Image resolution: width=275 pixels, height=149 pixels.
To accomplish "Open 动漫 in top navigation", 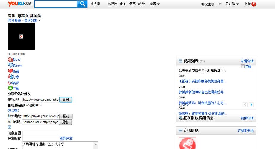I will [141, 4].
